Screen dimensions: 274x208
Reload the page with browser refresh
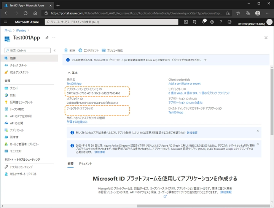coord(26,13)
